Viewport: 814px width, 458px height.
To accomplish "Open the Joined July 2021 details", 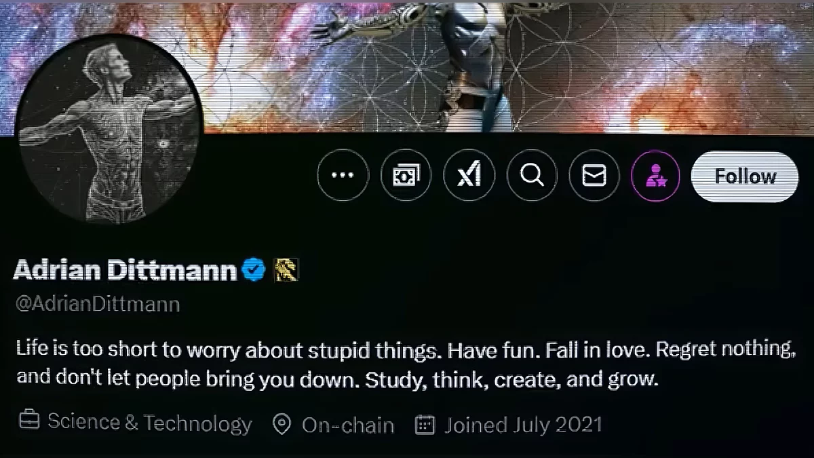I will (523, 425).
